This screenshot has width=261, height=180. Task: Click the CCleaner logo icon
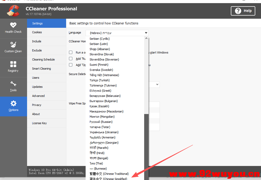click(13, 11)
